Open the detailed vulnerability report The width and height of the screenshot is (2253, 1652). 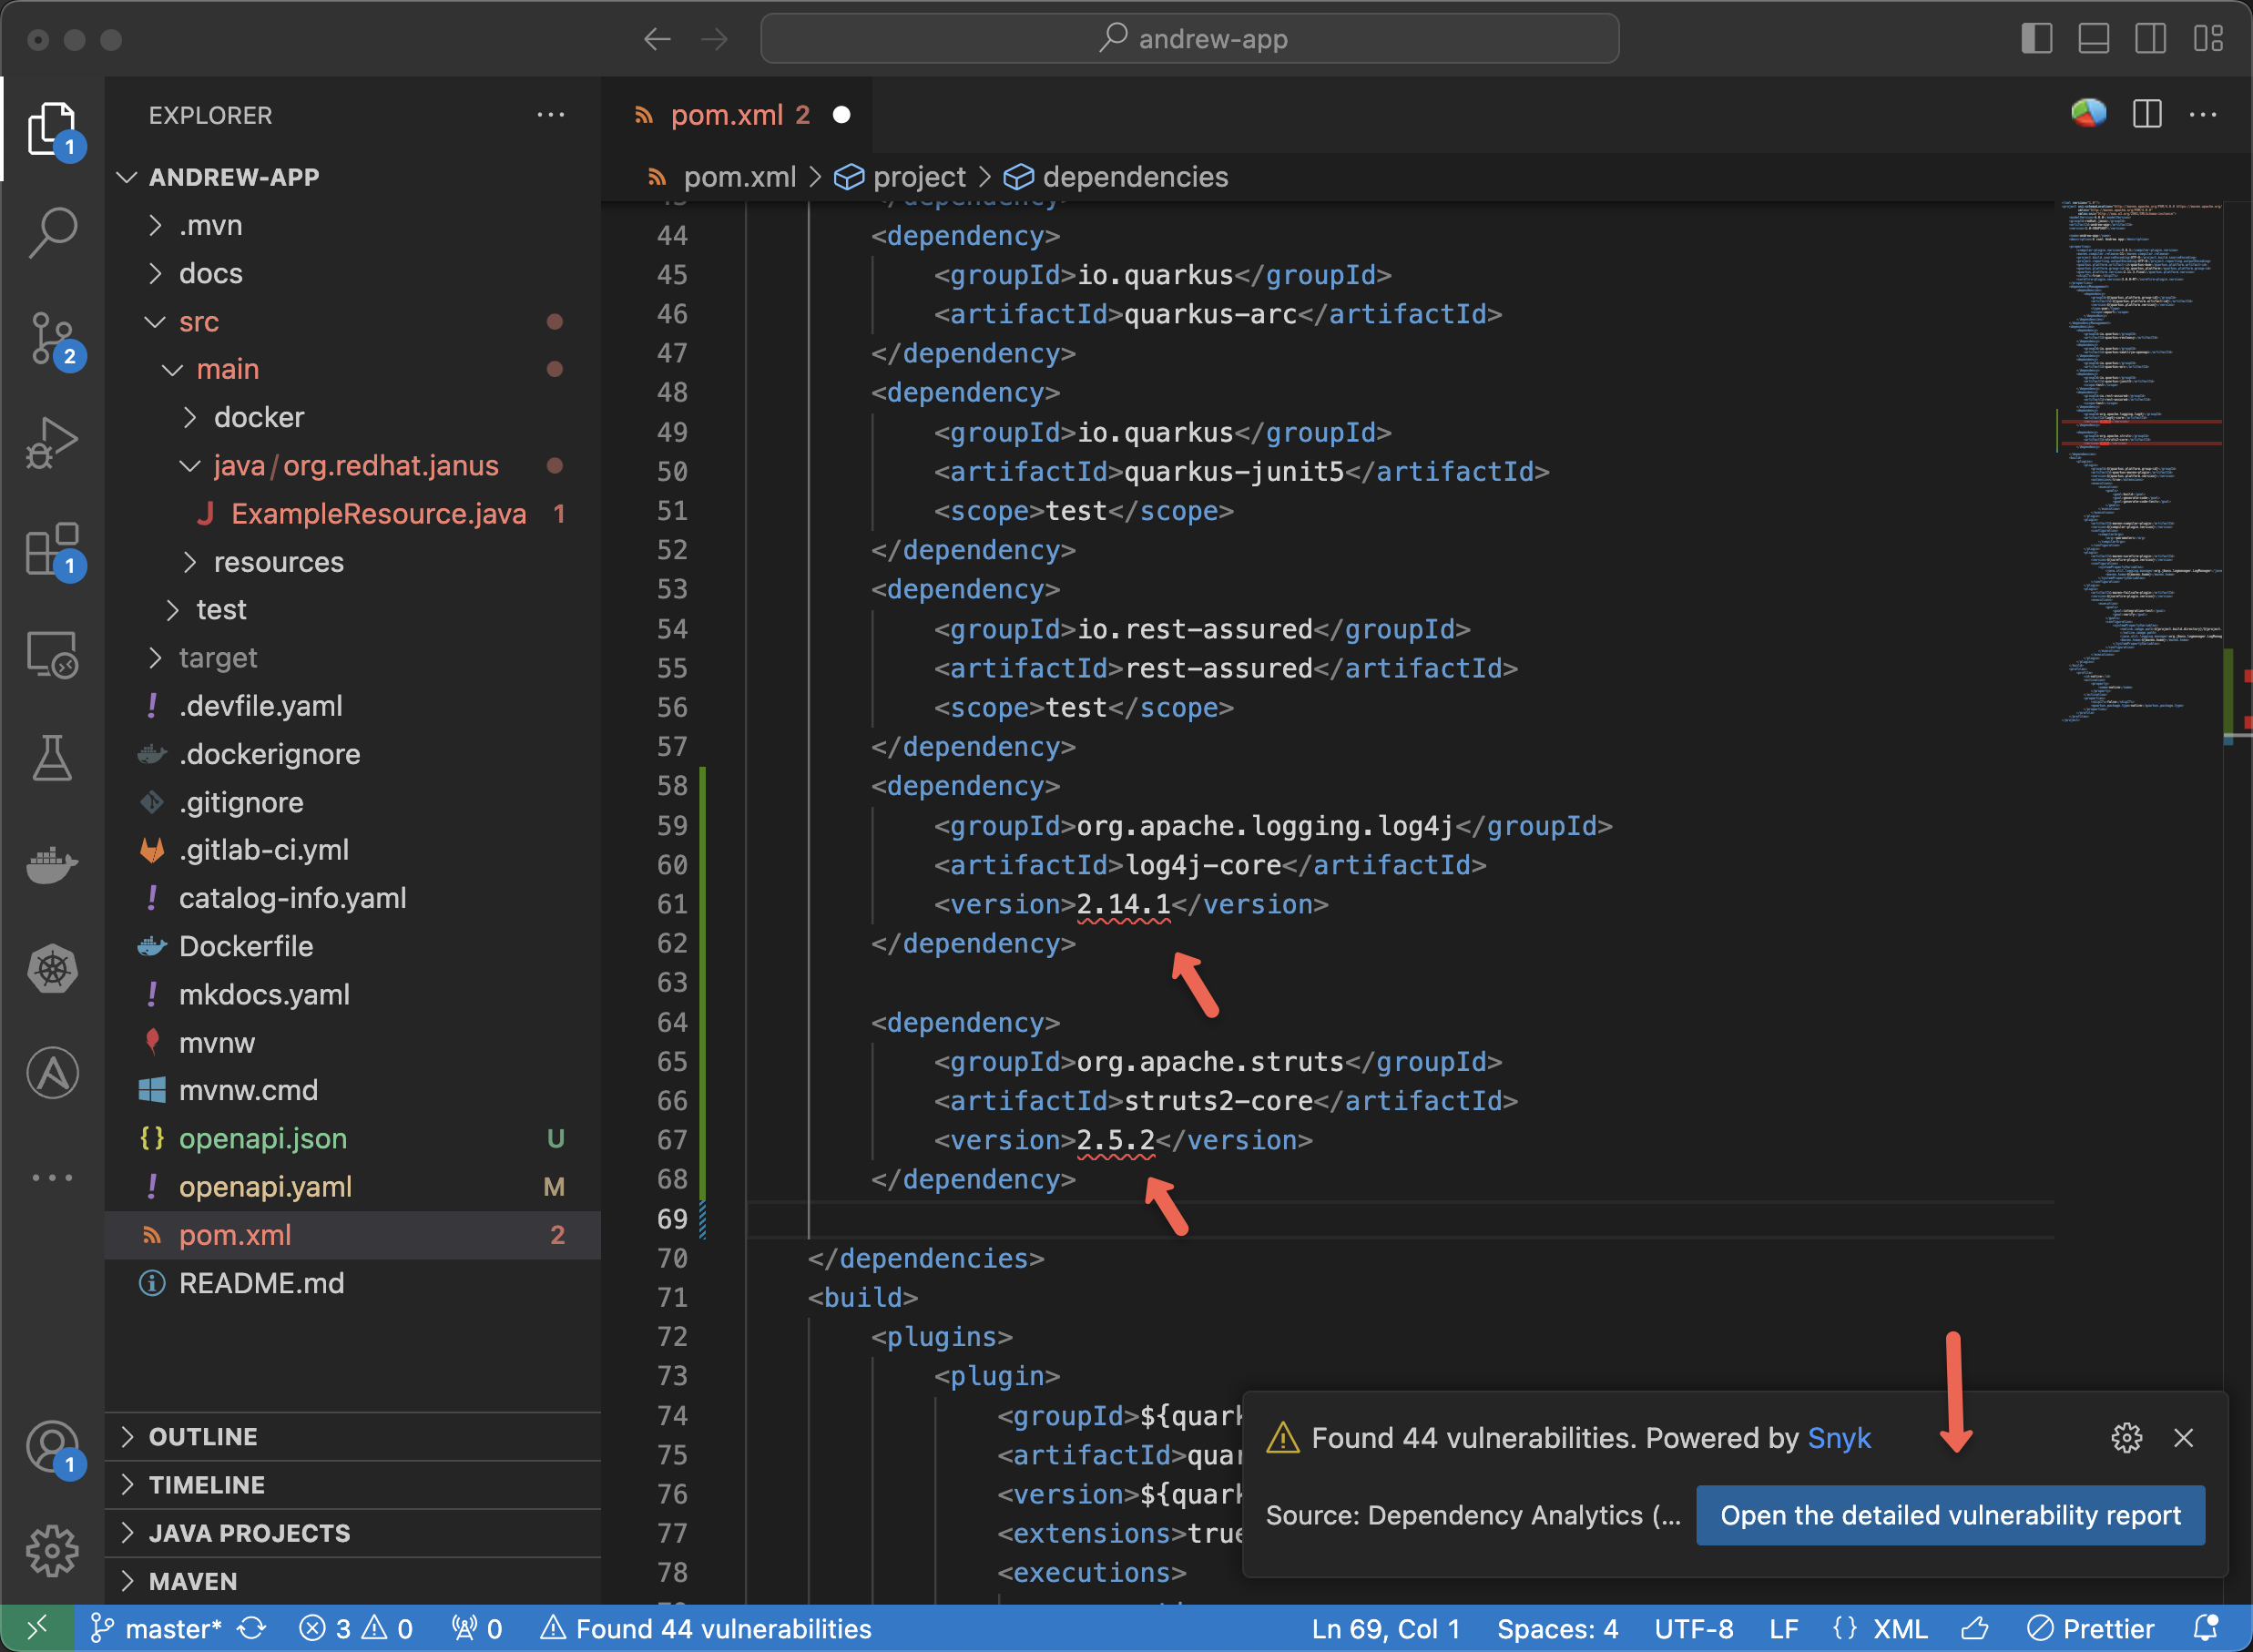1949,1515
